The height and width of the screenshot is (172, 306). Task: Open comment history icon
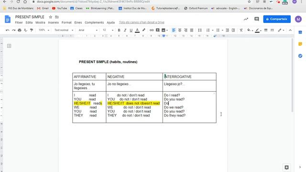coord(257,19)
